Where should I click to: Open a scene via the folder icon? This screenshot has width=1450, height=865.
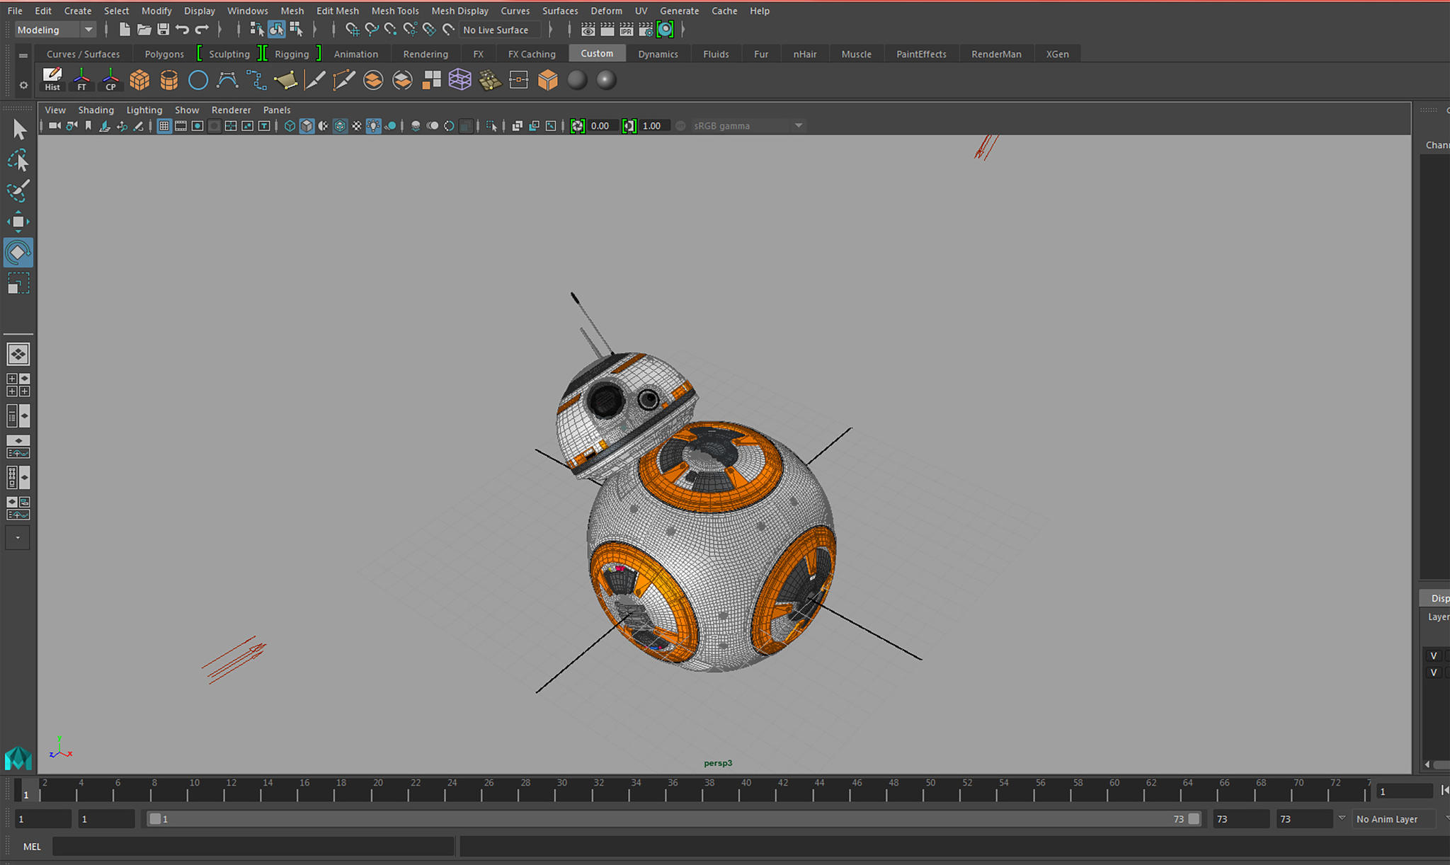click(144, 30)
